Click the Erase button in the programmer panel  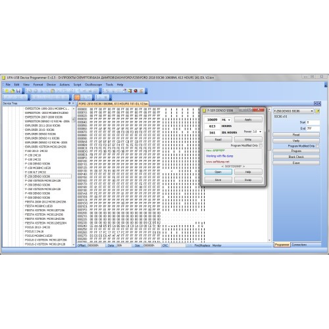tap(296, 163)
